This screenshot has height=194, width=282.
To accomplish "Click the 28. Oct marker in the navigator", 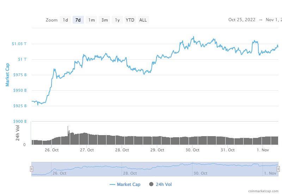I will coord(130,173).
